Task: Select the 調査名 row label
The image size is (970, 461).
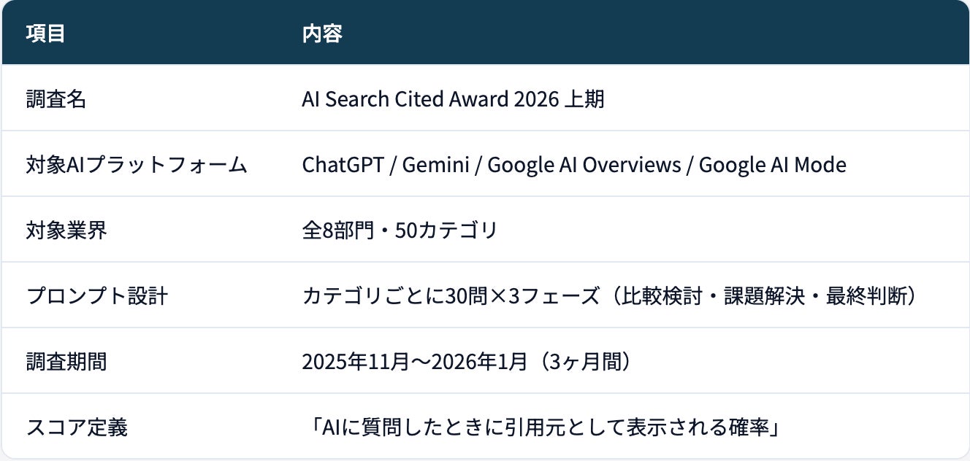Action: (56, 99)
